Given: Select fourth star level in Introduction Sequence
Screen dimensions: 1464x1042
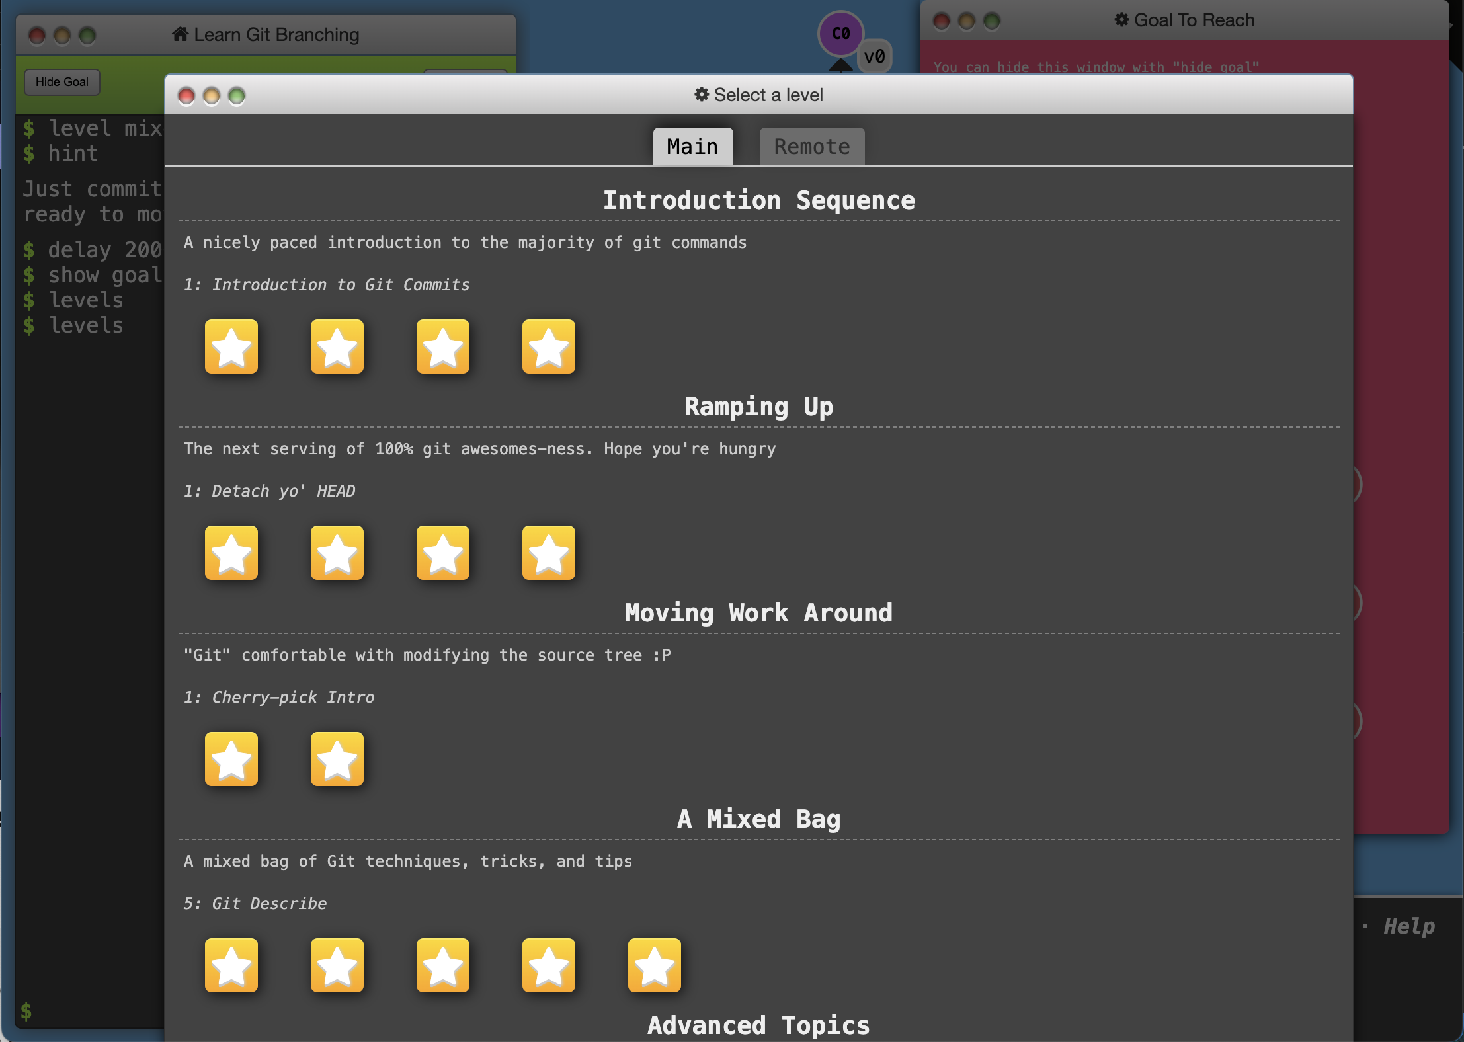Looking at the screenshot, I should point(549,346).
